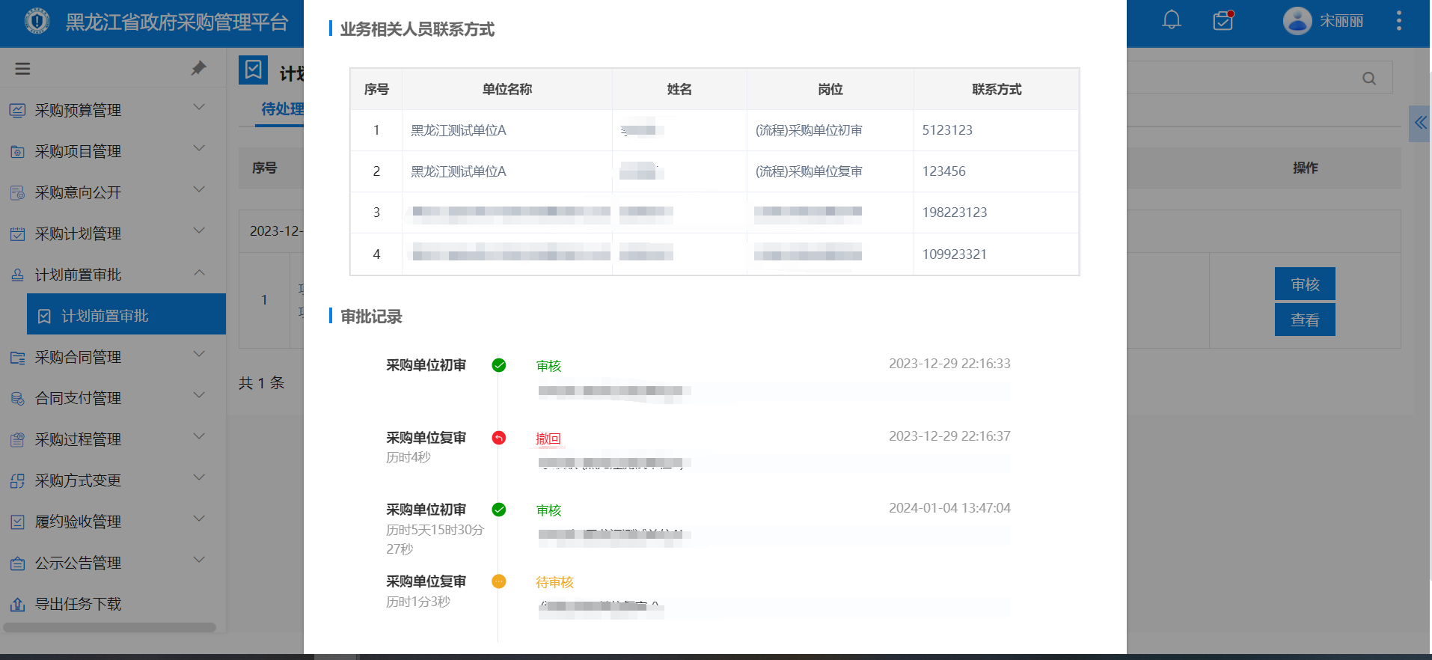Select the 计划前置审批 submenu item

[126, 314]
